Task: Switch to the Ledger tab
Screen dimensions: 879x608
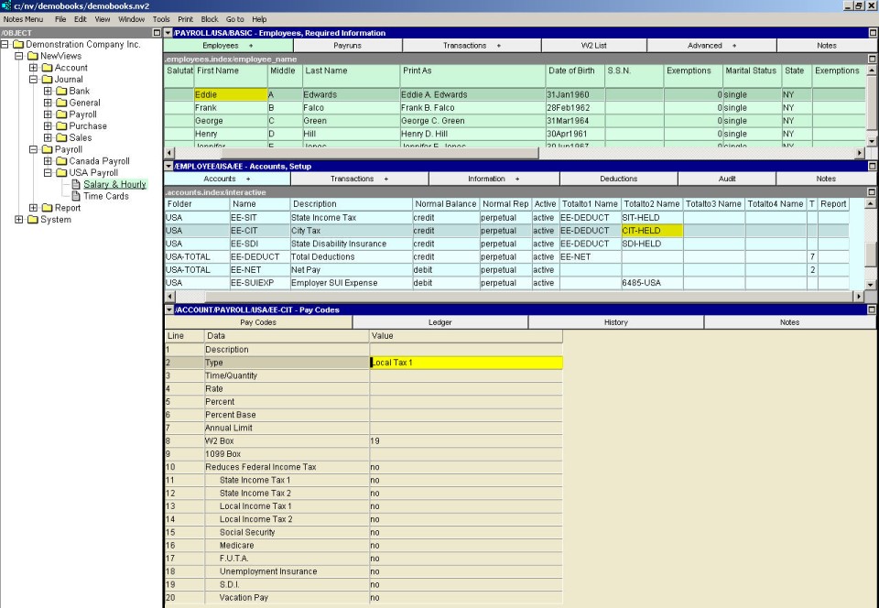Action: 440,322
